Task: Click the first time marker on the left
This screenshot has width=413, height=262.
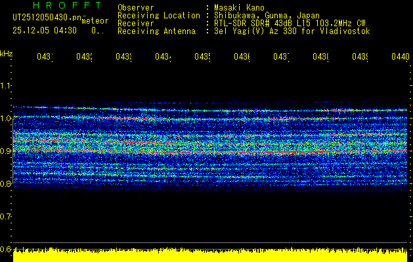Action: pyautogui.click(x=45, y=58)
